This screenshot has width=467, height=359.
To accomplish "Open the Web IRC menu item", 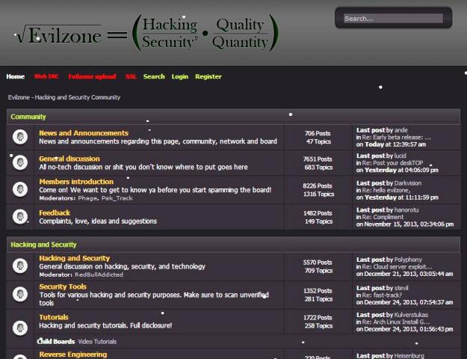I will click(x=46, y=76).
